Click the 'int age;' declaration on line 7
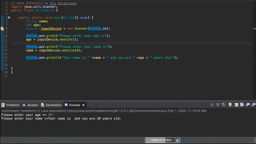Screen dimensions: 256x144 point(33,25)
